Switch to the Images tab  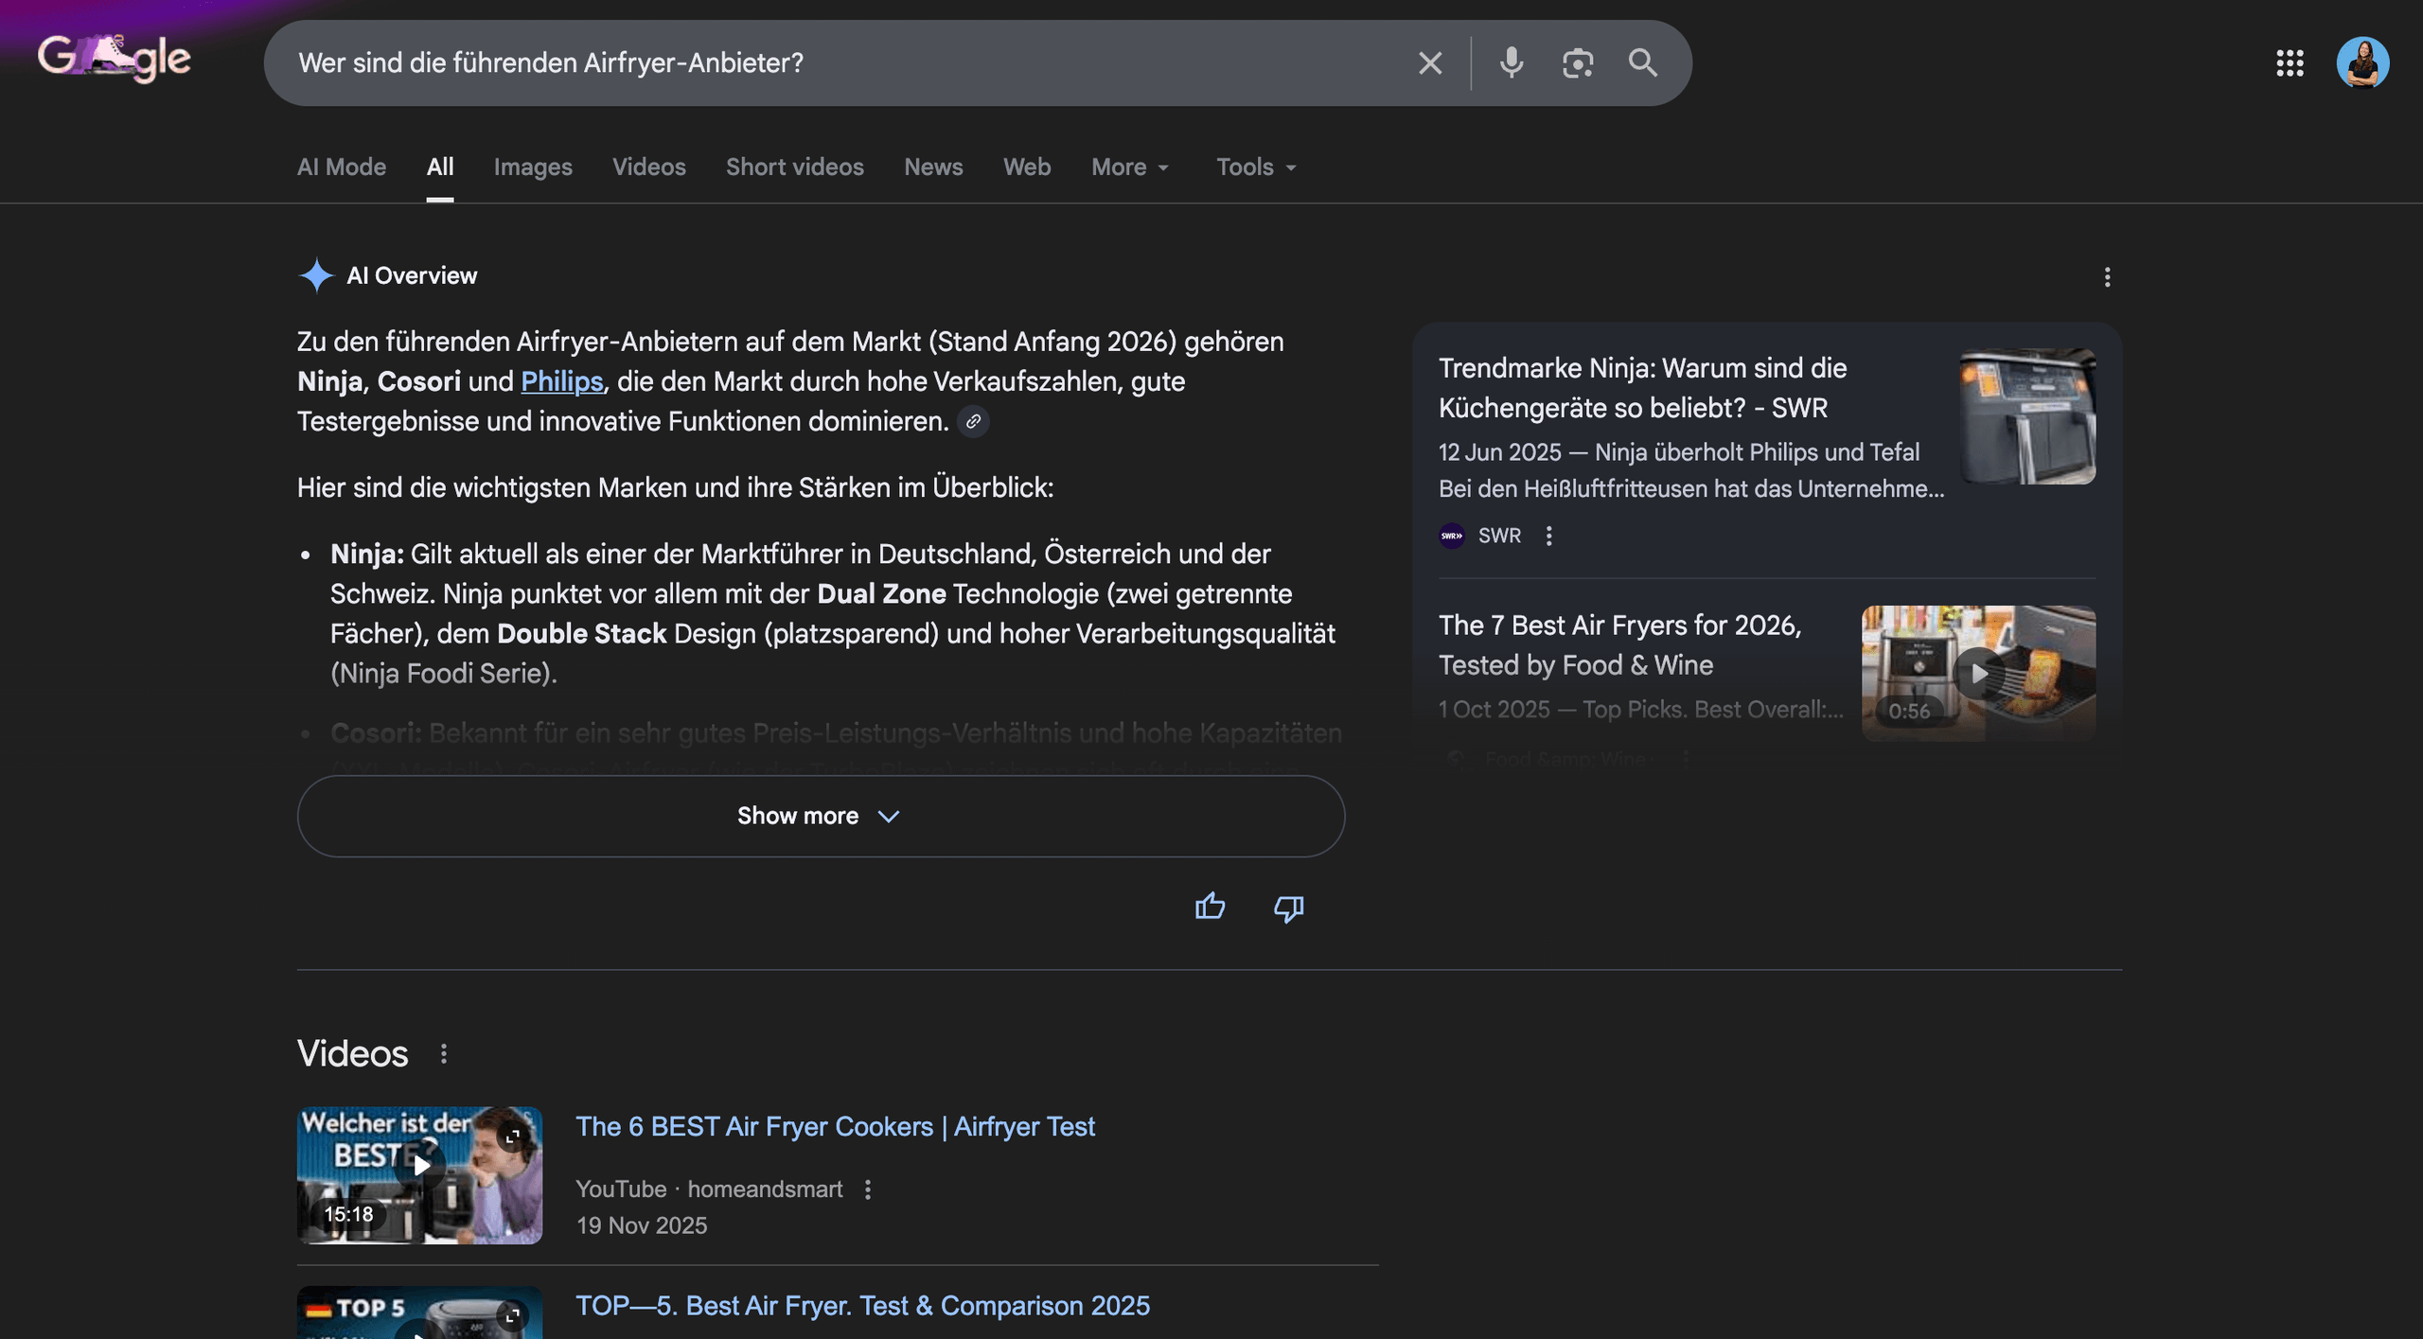click(x=533, y=167)
